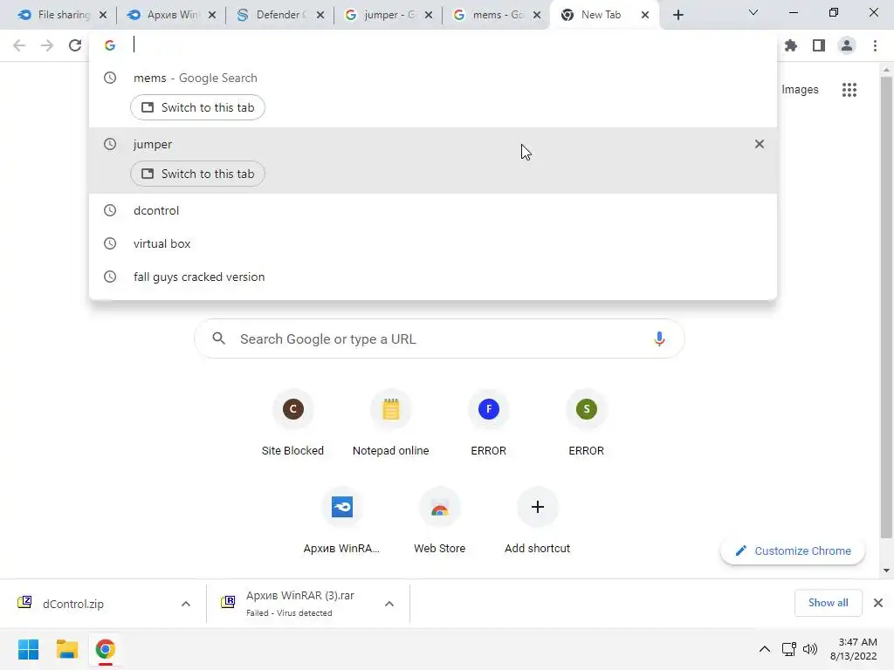Open the ERROR shortcut with F icon
The width and height of the screenshot is (894, 670).
489,425
